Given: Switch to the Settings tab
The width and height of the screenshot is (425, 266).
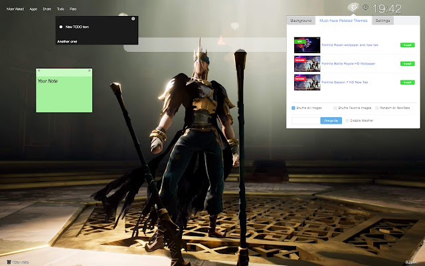Looking at the screenshot, I should [382, 21].
